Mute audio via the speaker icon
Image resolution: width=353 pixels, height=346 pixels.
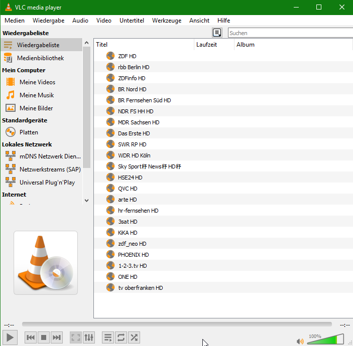300,341
